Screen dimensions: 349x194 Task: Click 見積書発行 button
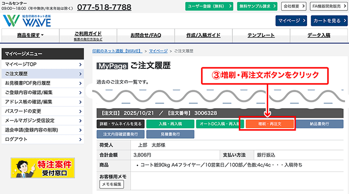coord(171,134)
